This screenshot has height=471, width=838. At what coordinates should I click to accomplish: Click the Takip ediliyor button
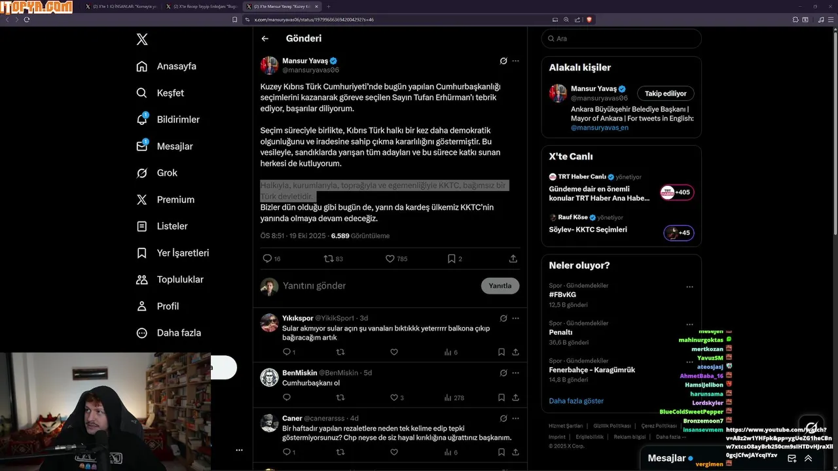666,94
